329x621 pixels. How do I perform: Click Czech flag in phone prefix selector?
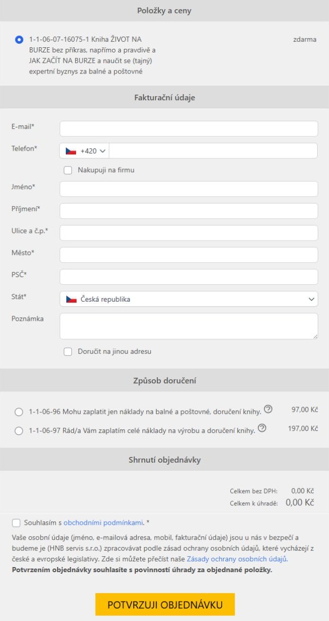[71, 151]
